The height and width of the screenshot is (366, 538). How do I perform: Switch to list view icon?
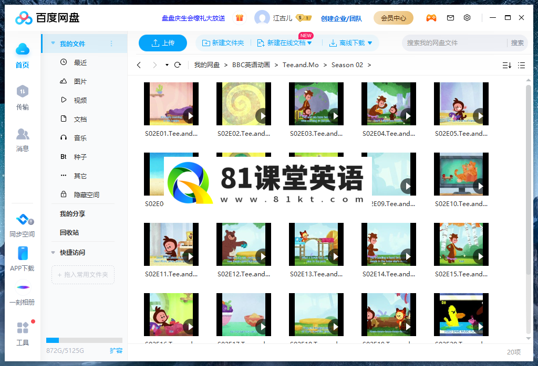click(x=522, y=65)
